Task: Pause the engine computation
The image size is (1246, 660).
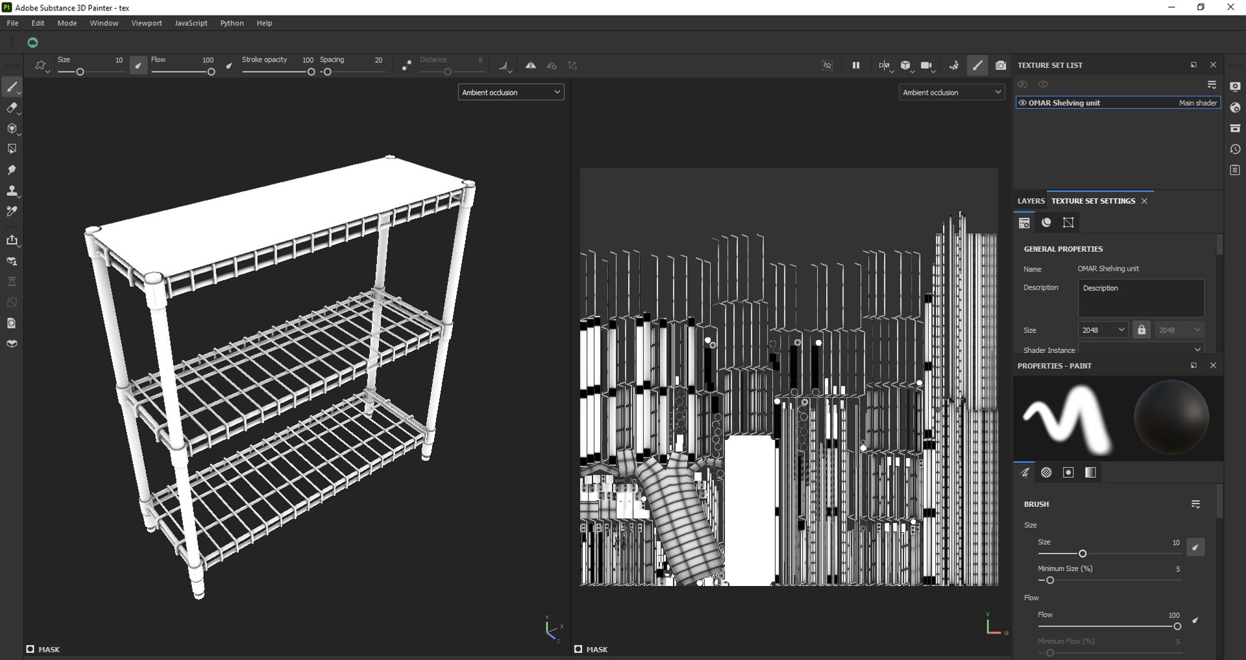Action: (x=856, y=66)
